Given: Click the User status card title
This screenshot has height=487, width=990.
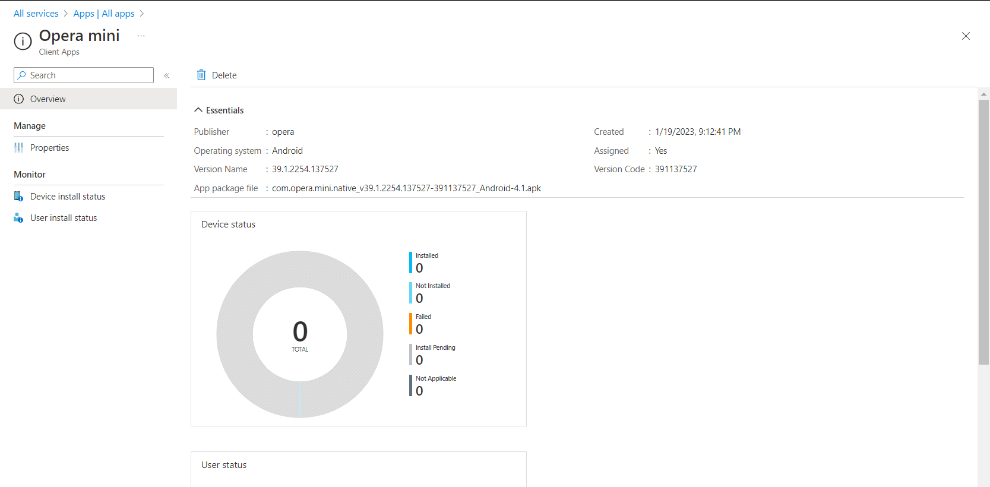Looking at the screenshot, I should tap(224, 464).
